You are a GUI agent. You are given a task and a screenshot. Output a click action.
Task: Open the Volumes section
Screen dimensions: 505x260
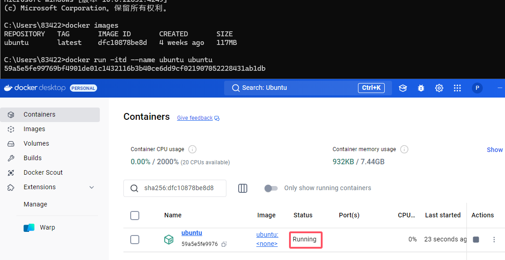[x=36, y=143]
